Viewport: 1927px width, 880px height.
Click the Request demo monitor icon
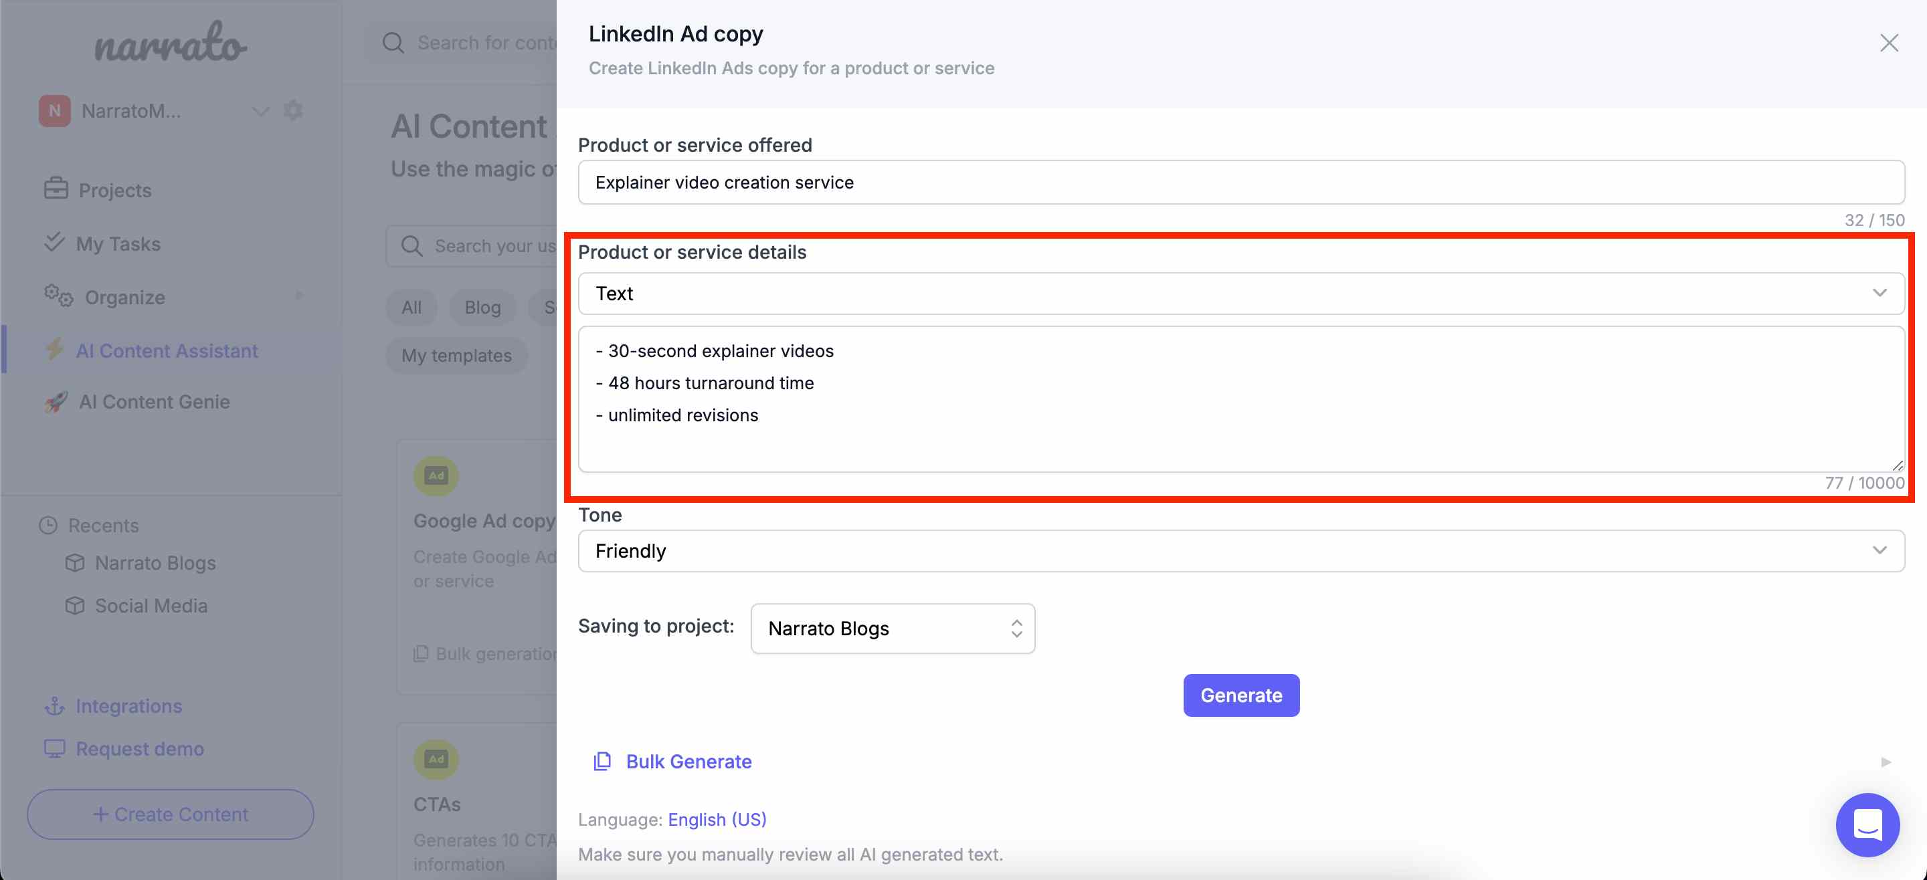[55, 748]
